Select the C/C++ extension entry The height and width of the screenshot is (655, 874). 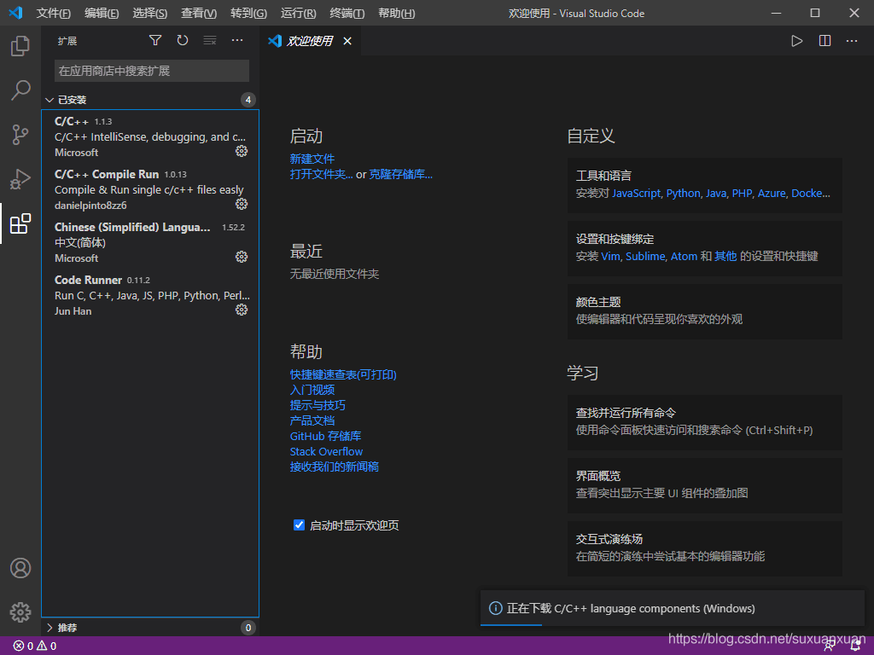[150, 136]
